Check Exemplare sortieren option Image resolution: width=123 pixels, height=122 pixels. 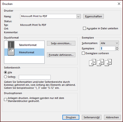(x=83, y=53)
